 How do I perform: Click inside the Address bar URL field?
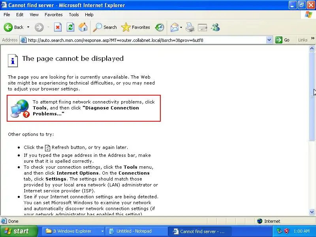[x=146, y=40]
